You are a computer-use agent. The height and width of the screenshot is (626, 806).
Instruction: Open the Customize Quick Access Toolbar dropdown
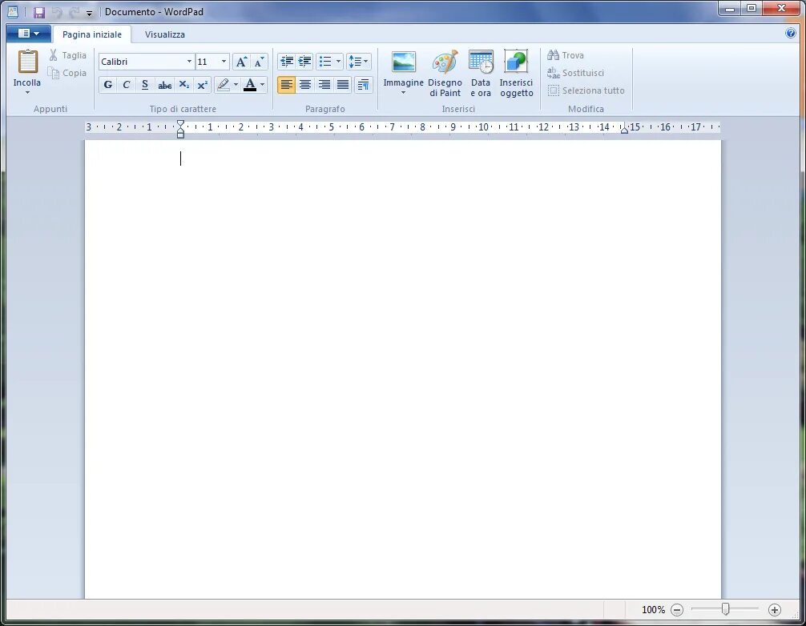click(89, 13)
